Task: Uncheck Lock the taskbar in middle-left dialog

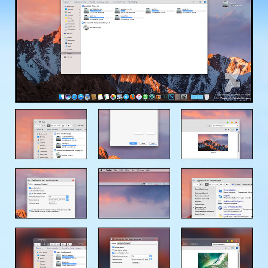Action: 29,188
